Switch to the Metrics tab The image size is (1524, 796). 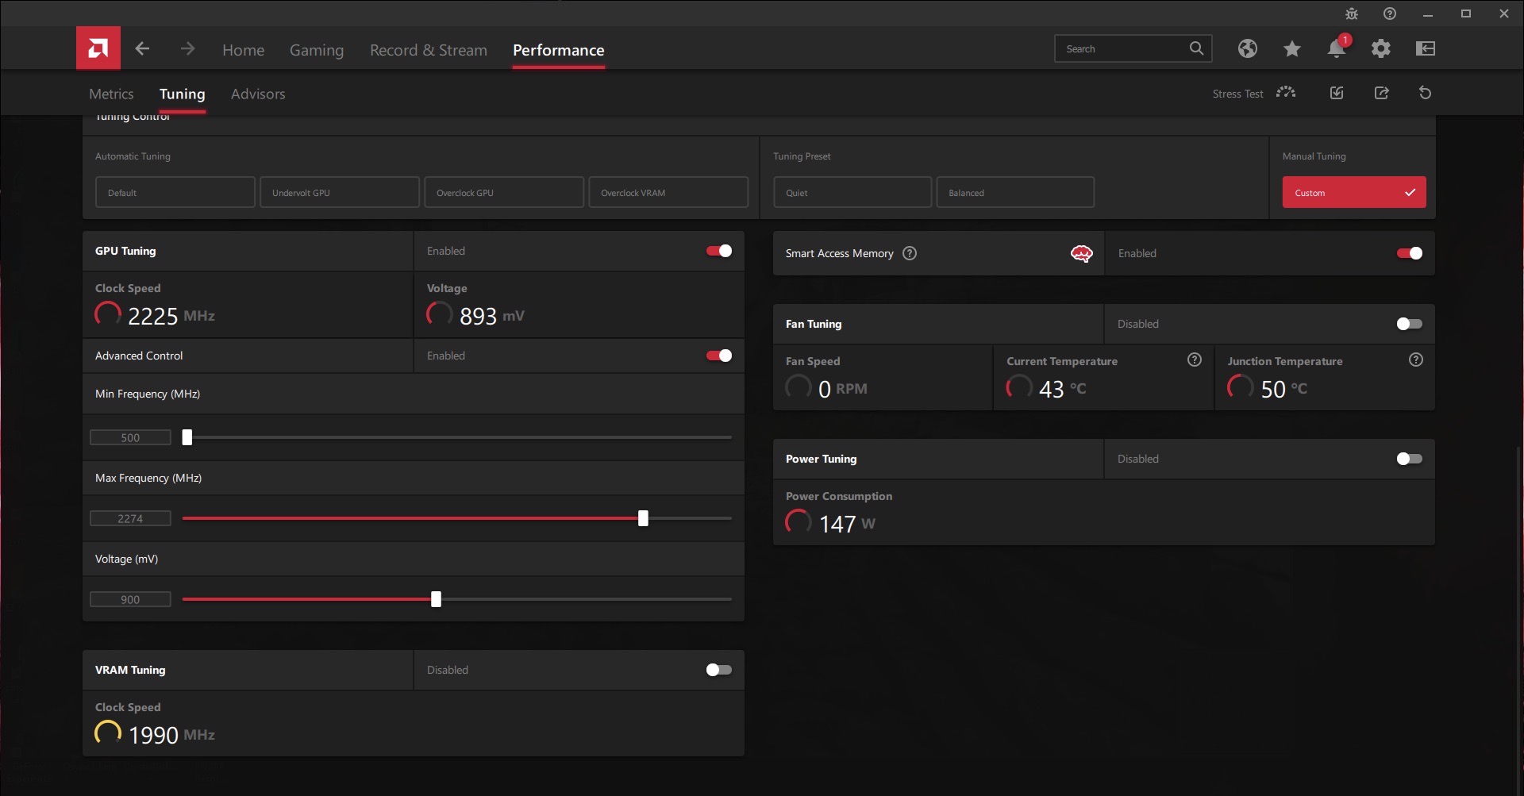[x=111, y=93]
